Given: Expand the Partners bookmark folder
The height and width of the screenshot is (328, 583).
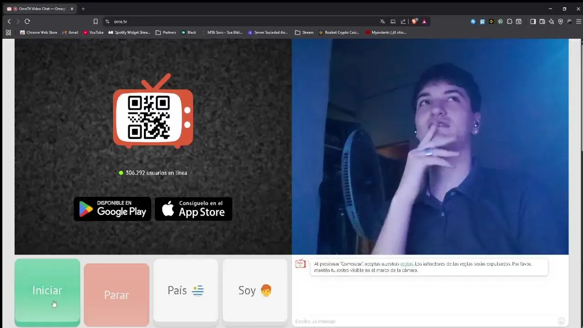Looking at the screenshot, I should 166,32.
